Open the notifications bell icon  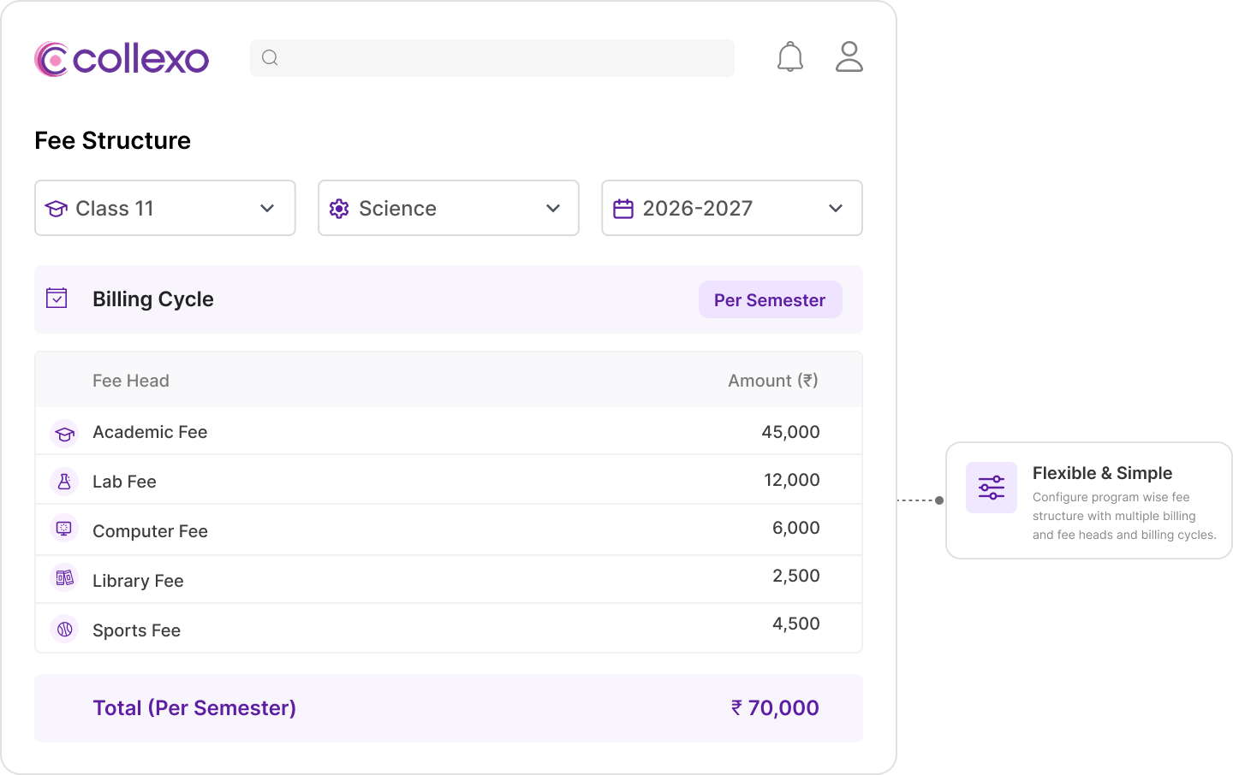(789, 57)
